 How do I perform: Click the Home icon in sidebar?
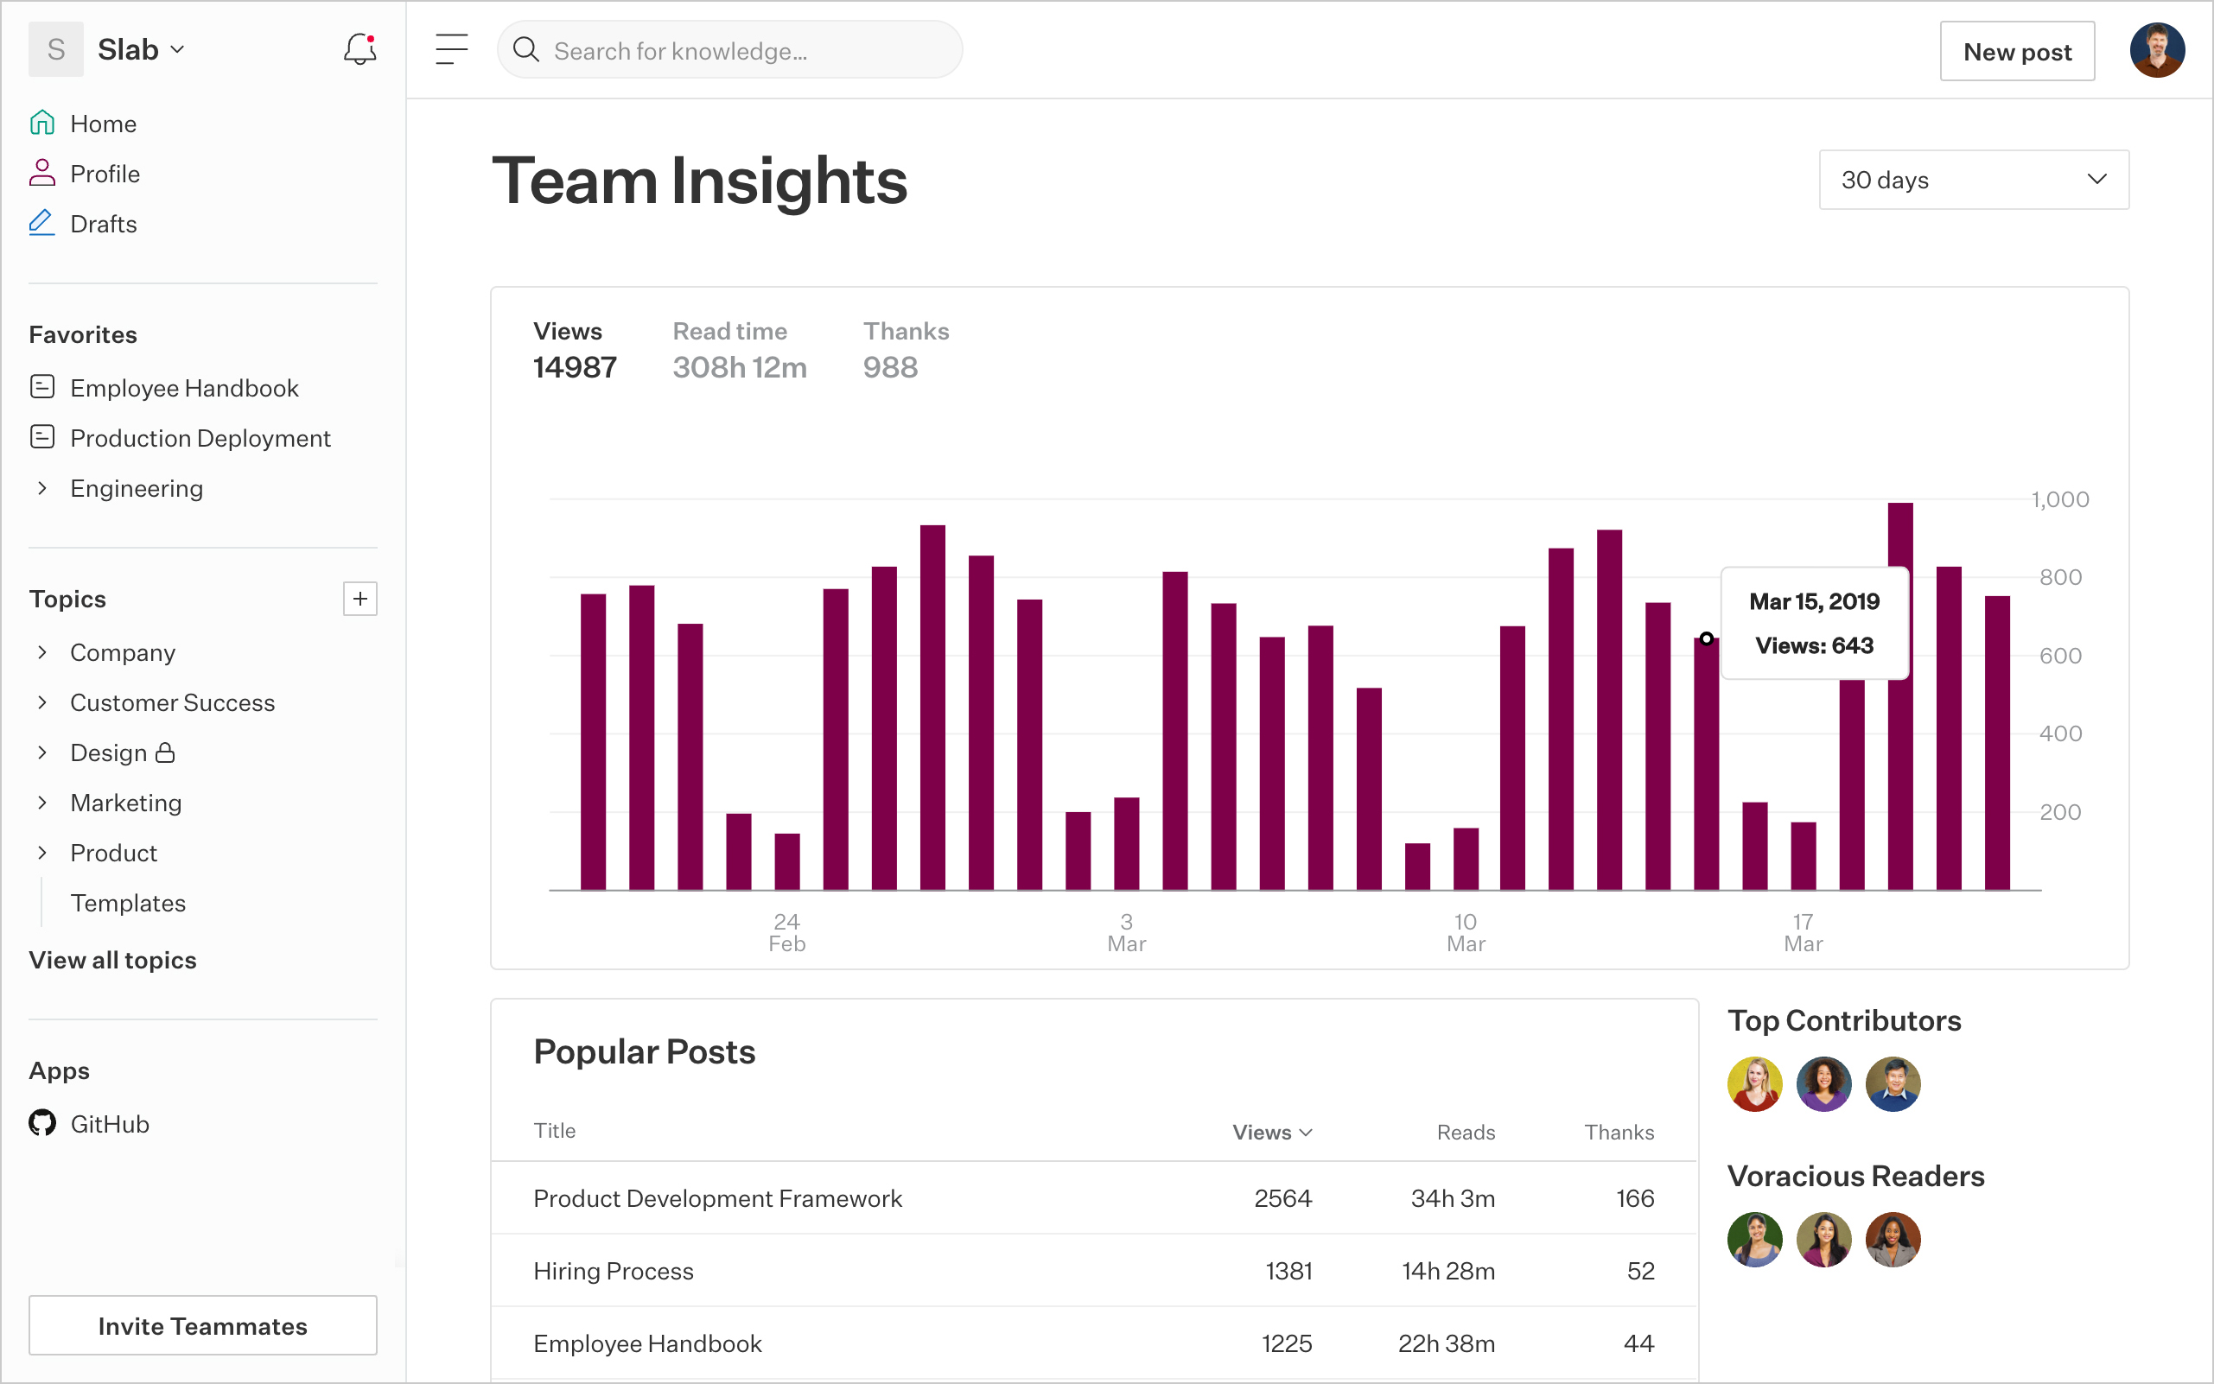coord(42,123)
